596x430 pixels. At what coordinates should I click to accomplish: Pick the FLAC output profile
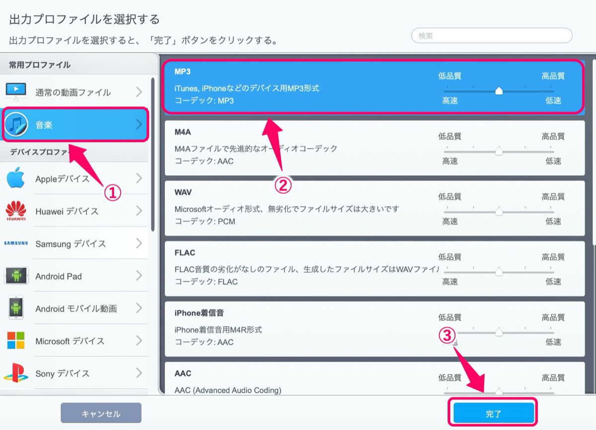coord(374,269)
